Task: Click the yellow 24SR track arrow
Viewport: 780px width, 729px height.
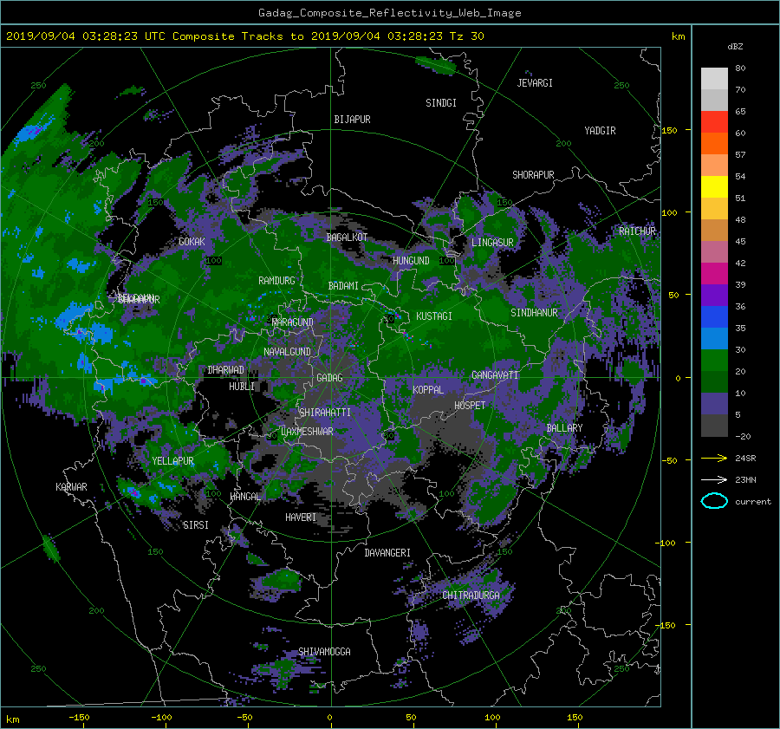Action: 714,458
